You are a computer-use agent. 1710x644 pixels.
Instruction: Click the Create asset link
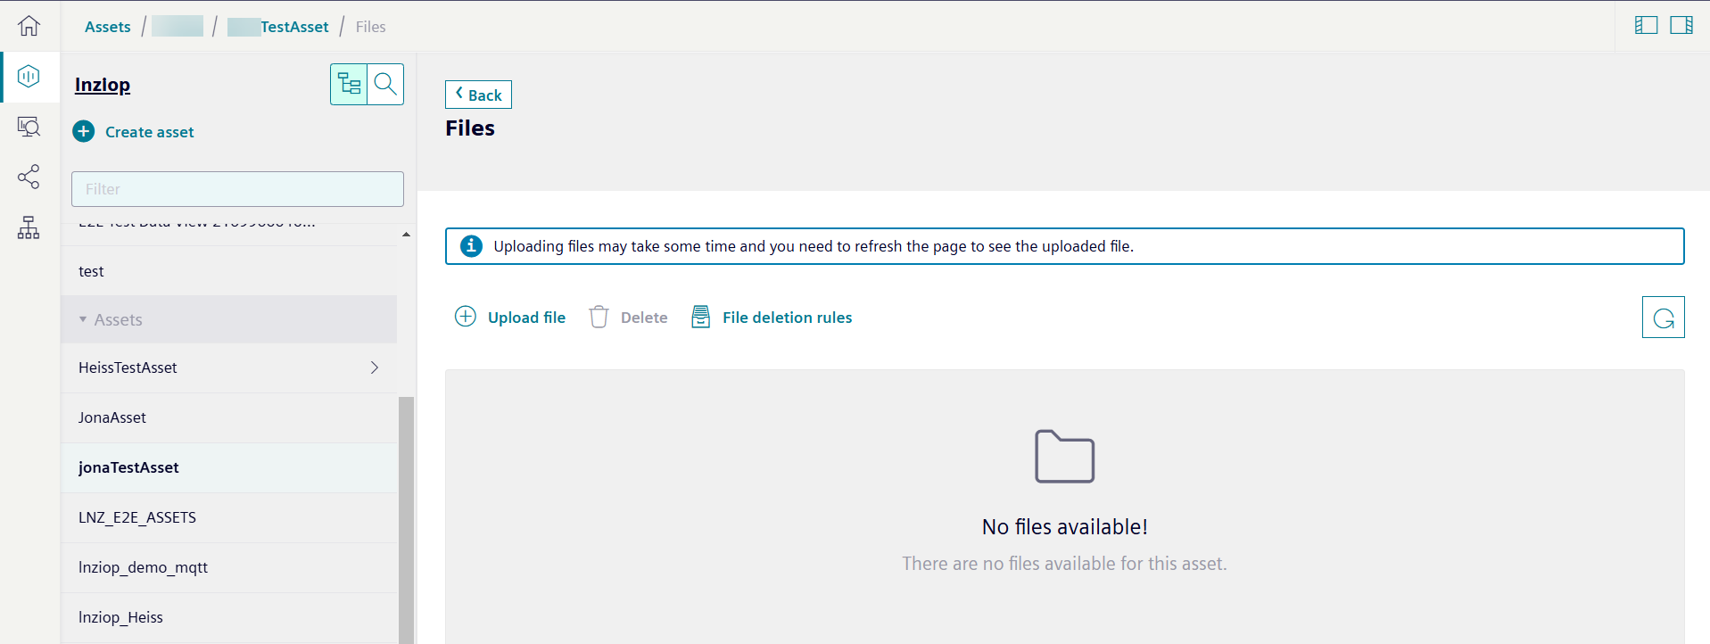coord(149,132)
